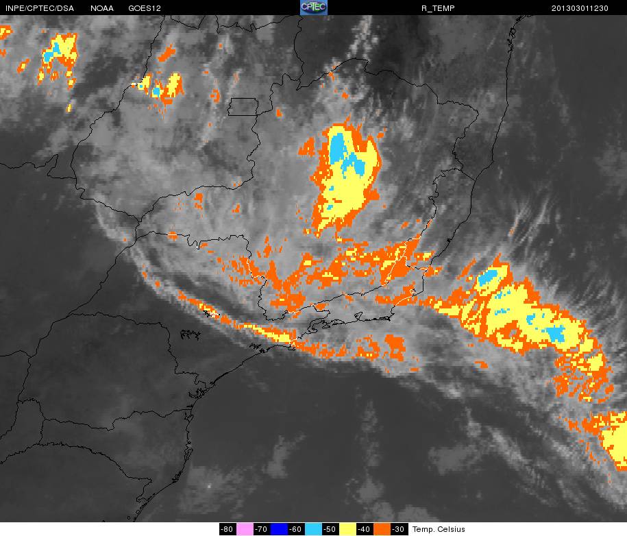Select the light blue -60 to -50 swatch
The image size is (627, 536).
click(313, 529)
